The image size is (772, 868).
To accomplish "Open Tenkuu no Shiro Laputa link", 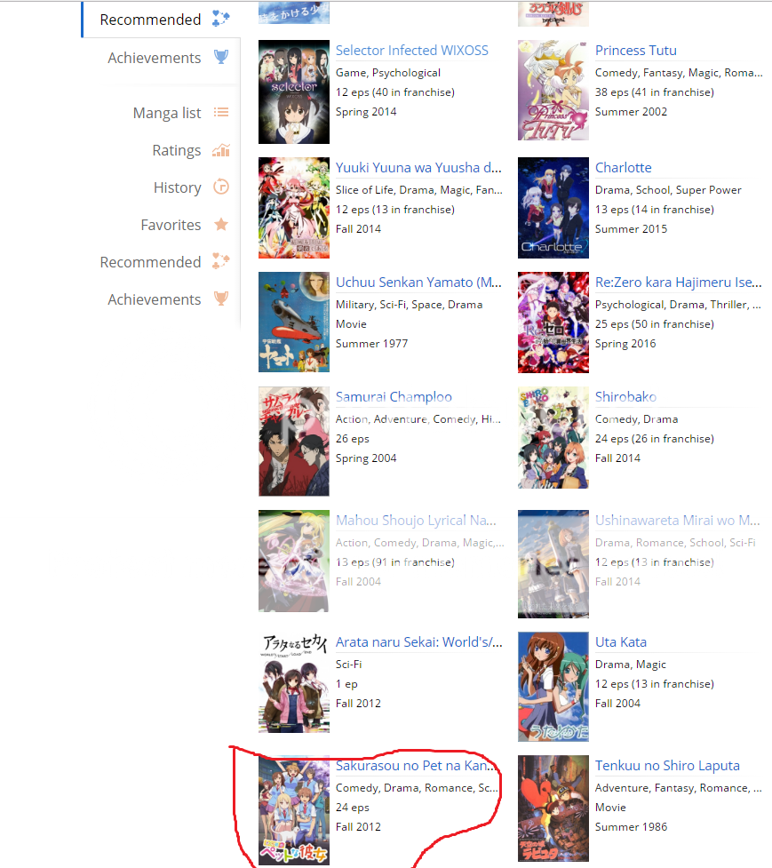I will (667, 766).
